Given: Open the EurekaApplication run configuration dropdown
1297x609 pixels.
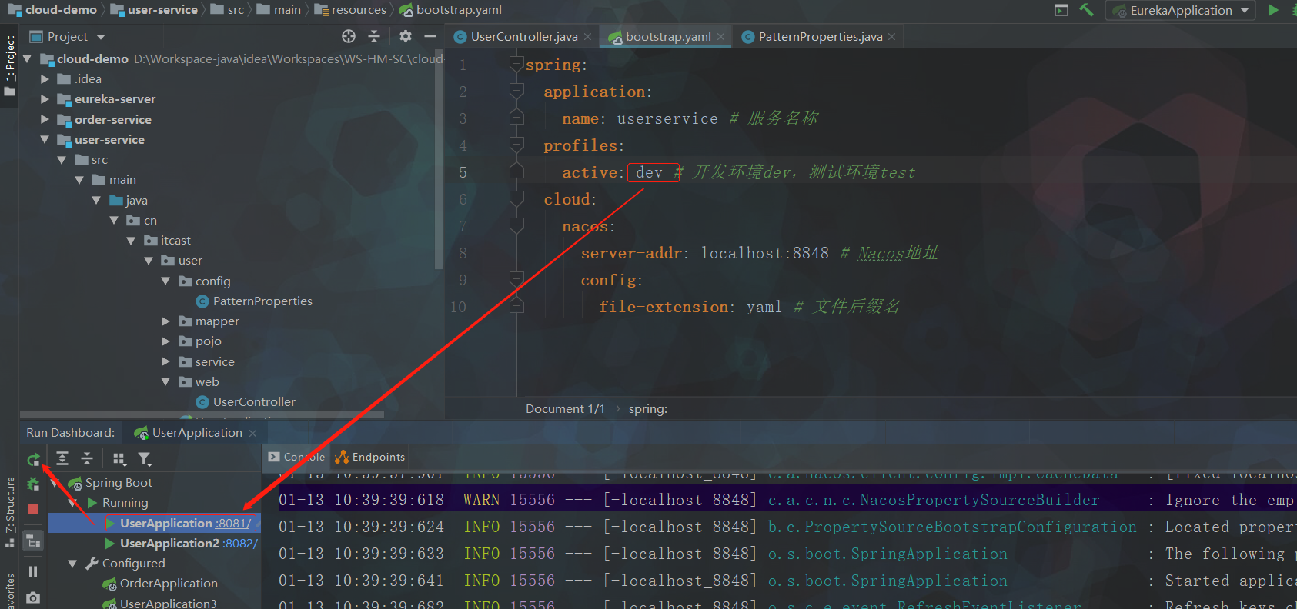Looking at the screenshot, I should [x=1181, y=10].
